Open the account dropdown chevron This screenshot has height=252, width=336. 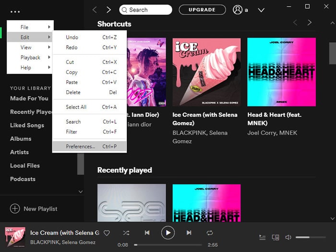click(x=261, y=10)
